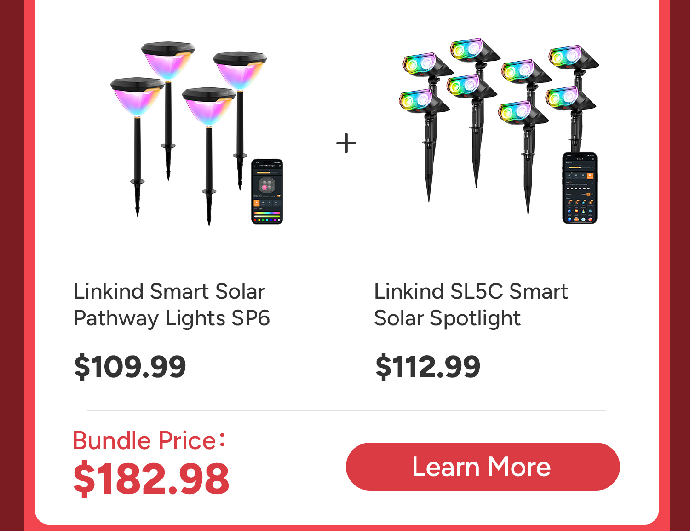Click the $112.99 price

pyautogui.click(x=428, y=367)
